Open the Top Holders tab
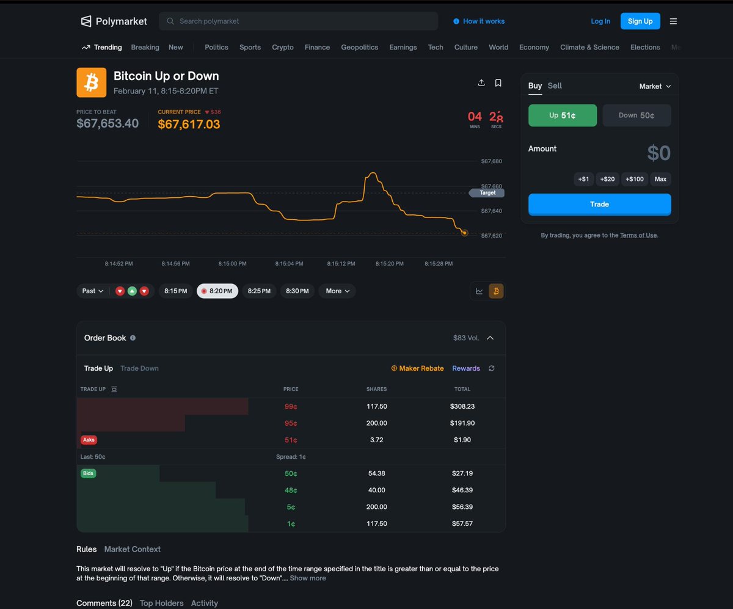This screenshot has height=609, width=733. [161, 603]
